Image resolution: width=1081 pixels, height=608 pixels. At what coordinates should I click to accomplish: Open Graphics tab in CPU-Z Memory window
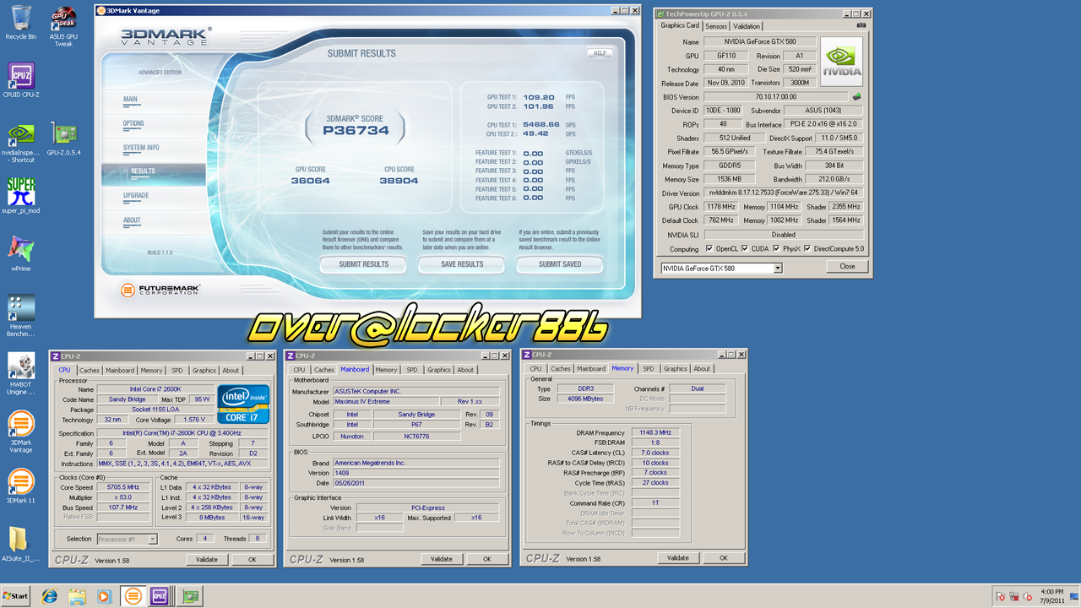point(675,369)
